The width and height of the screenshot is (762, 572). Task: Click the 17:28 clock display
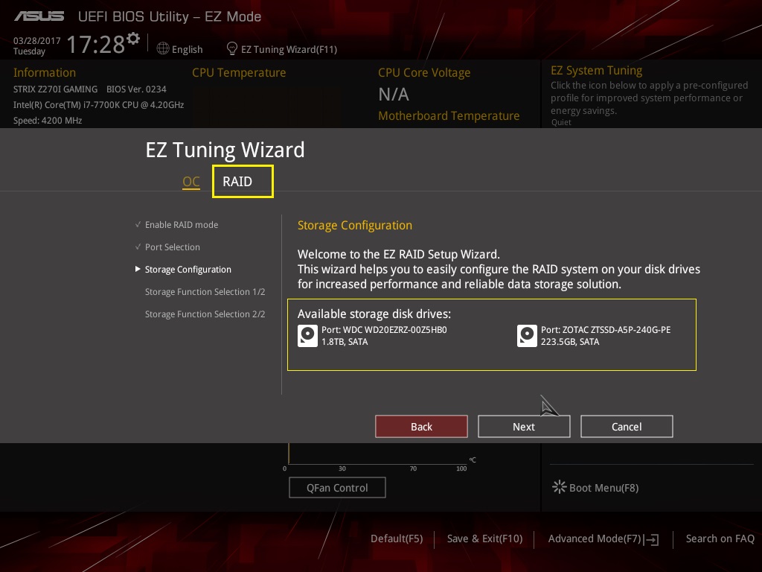pos(96,44)
